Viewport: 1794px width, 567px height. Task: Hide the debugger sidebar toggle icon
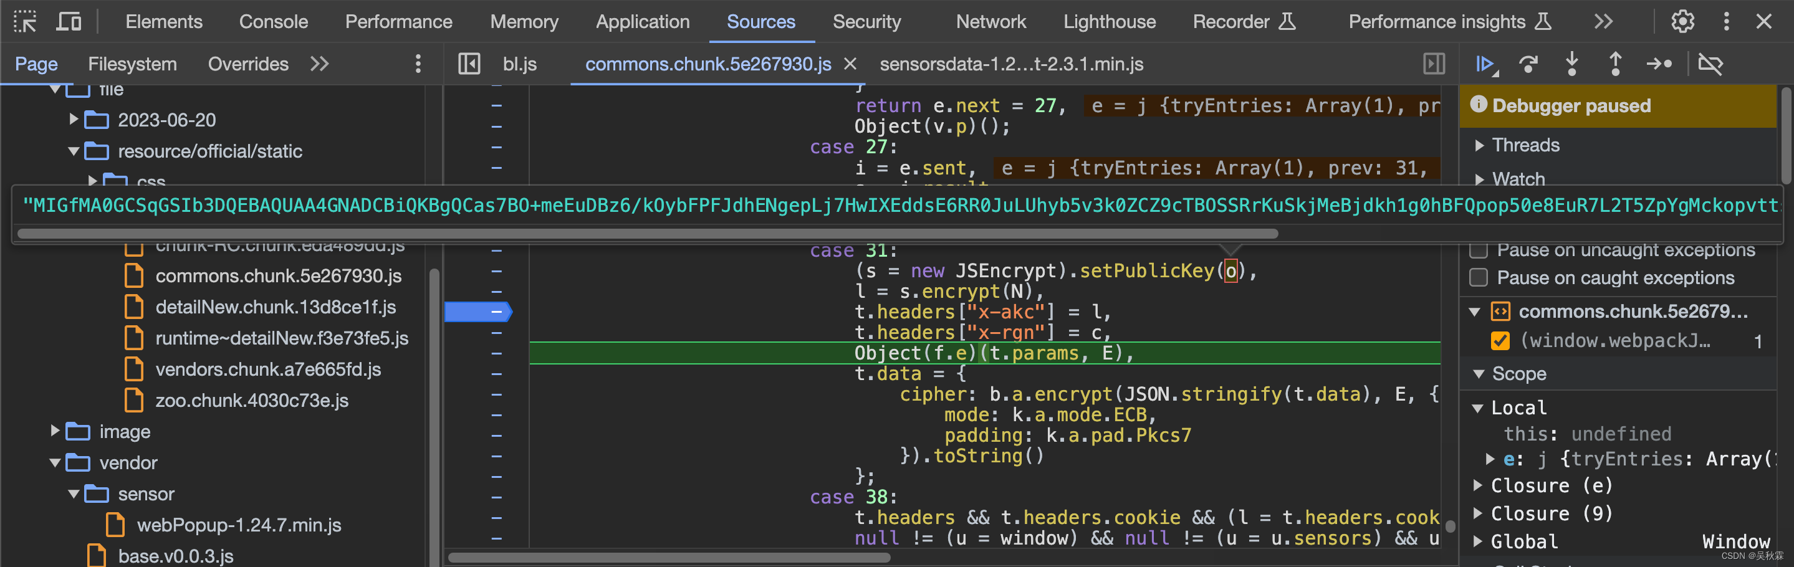pos(1434,64)
